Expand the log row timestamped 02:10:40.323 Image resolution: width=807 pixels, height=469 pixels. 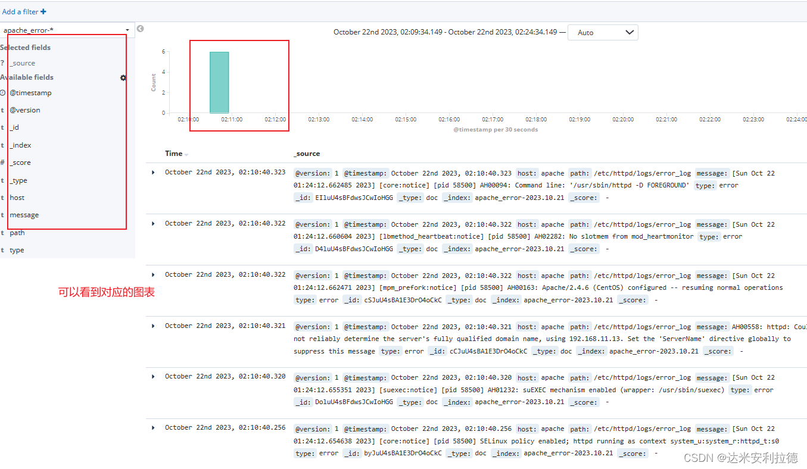point(153,172)
